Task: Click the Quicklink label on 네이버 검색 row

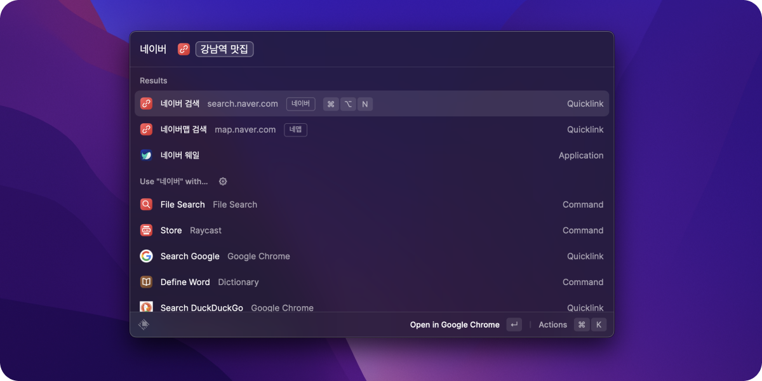Action: (x=585, y=104)
